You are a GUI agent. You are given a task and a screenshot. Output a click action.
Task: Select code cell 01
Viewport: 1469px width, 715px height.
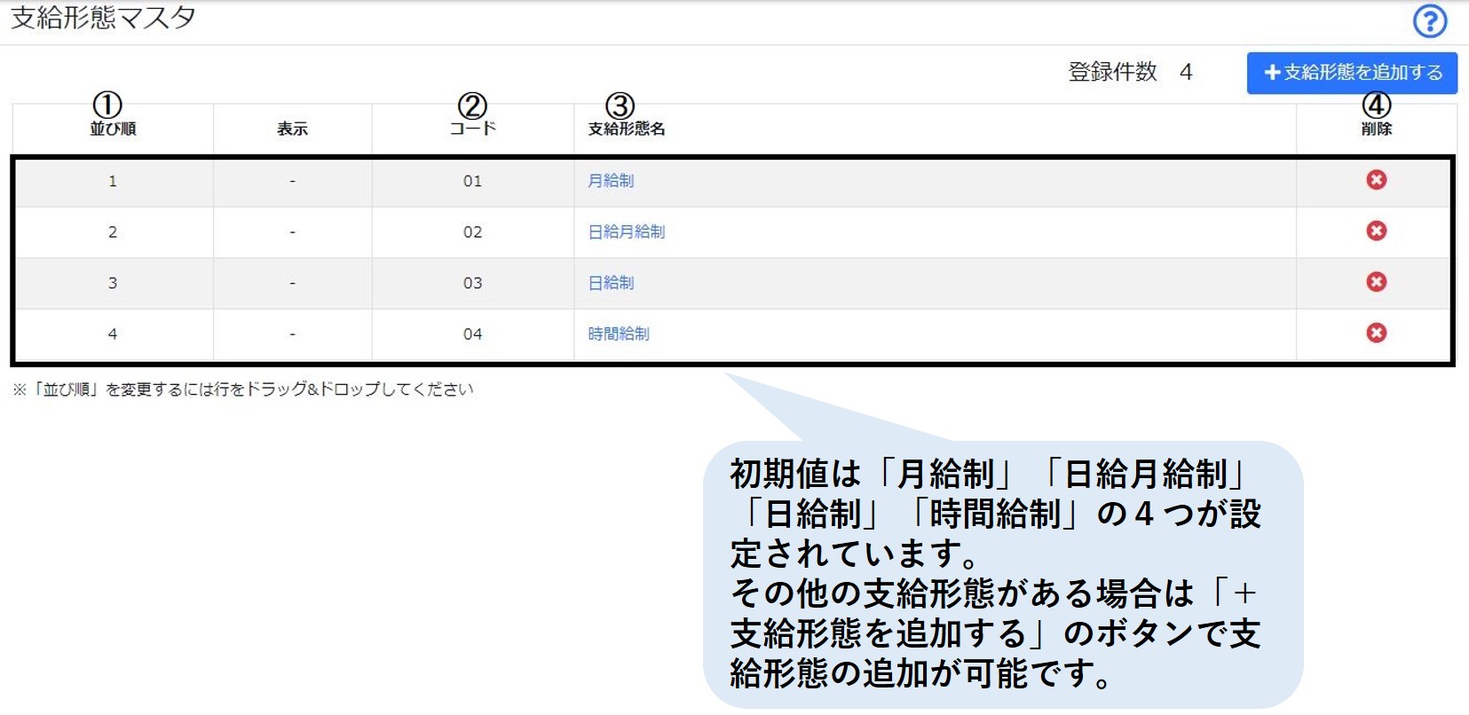pyautogui.click(x=472, y=181)
